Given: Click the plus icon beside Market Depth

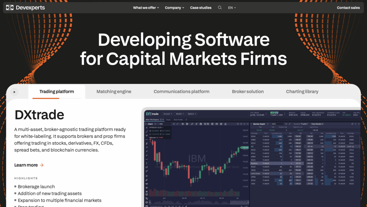Looking at the screenshot, I should coord(268,124).
